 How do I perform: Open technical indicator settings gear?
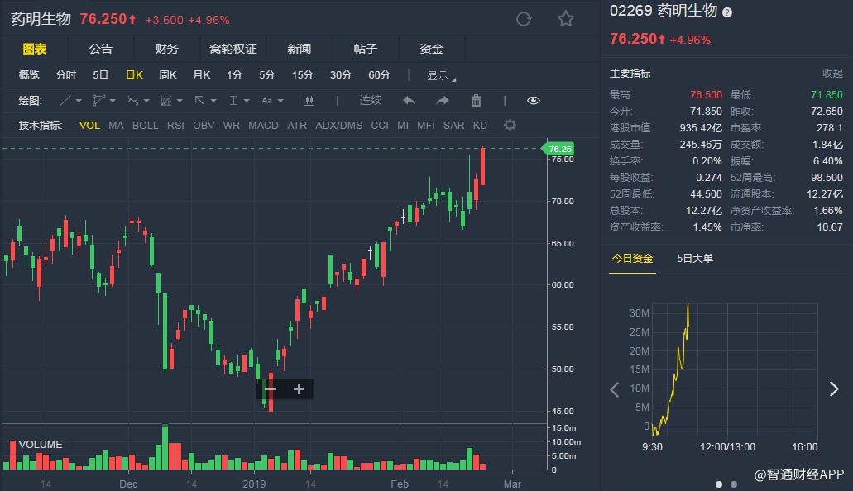point(510,125)
